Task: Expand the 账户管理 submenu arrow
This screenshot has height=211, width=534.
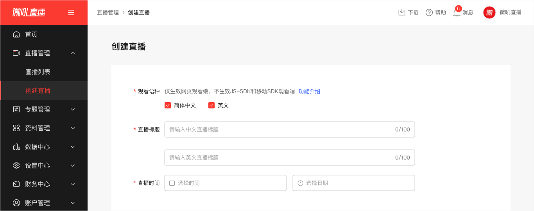Action: 73,203
